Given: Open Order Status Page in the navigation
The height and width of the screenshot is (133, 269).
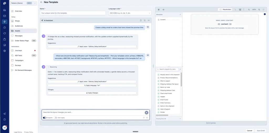Looking at the screenshot, I should coord(23,41).
